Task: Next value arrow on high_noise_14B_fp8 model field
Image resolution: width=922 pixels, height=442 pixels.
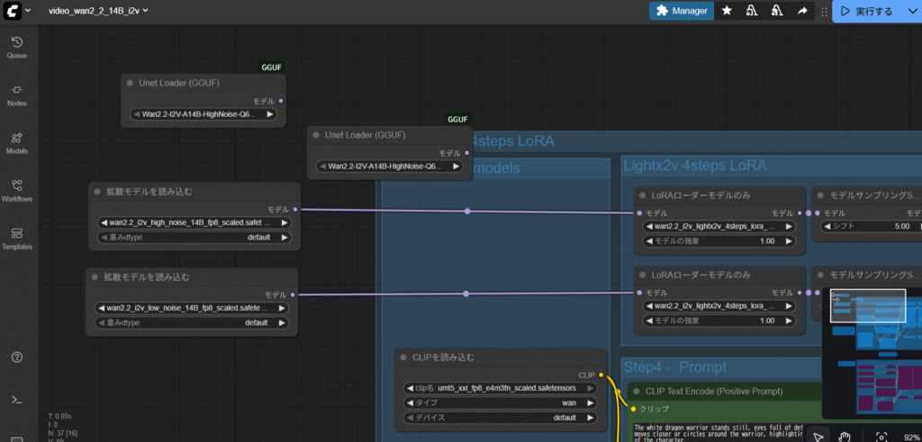Action: tap(285, 222)
